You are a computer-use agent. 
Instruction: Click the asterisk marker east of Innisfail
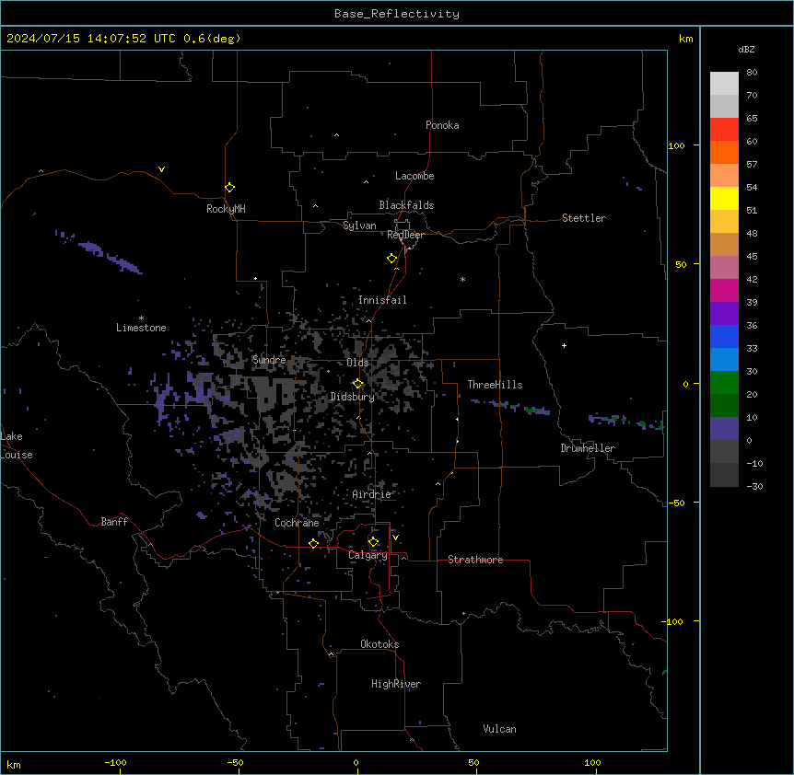462,279
